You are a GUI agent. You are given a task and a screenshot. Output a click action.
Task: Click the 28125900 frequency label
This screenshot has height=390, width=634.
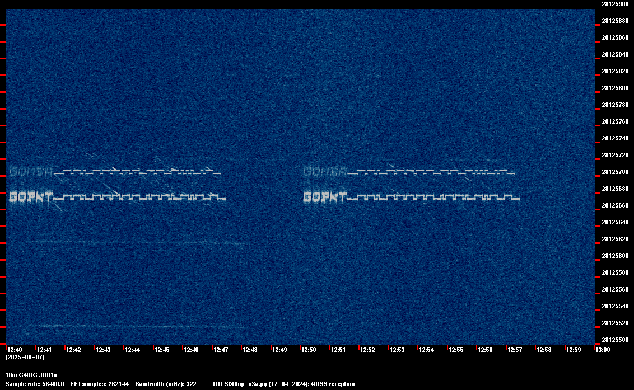(x=616, y=4)
